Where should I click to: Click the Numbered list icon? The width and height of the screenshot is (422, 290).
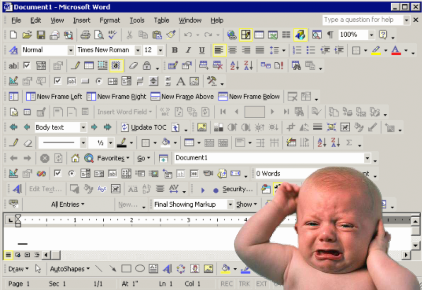point(297,50)
